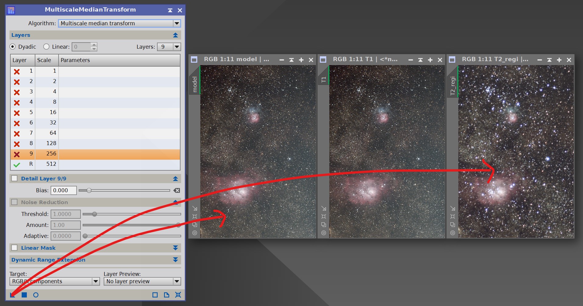This screenshot has width=583, height=306.
Task: Open the Algorithm dropdown
Action: tap(176, 23)
